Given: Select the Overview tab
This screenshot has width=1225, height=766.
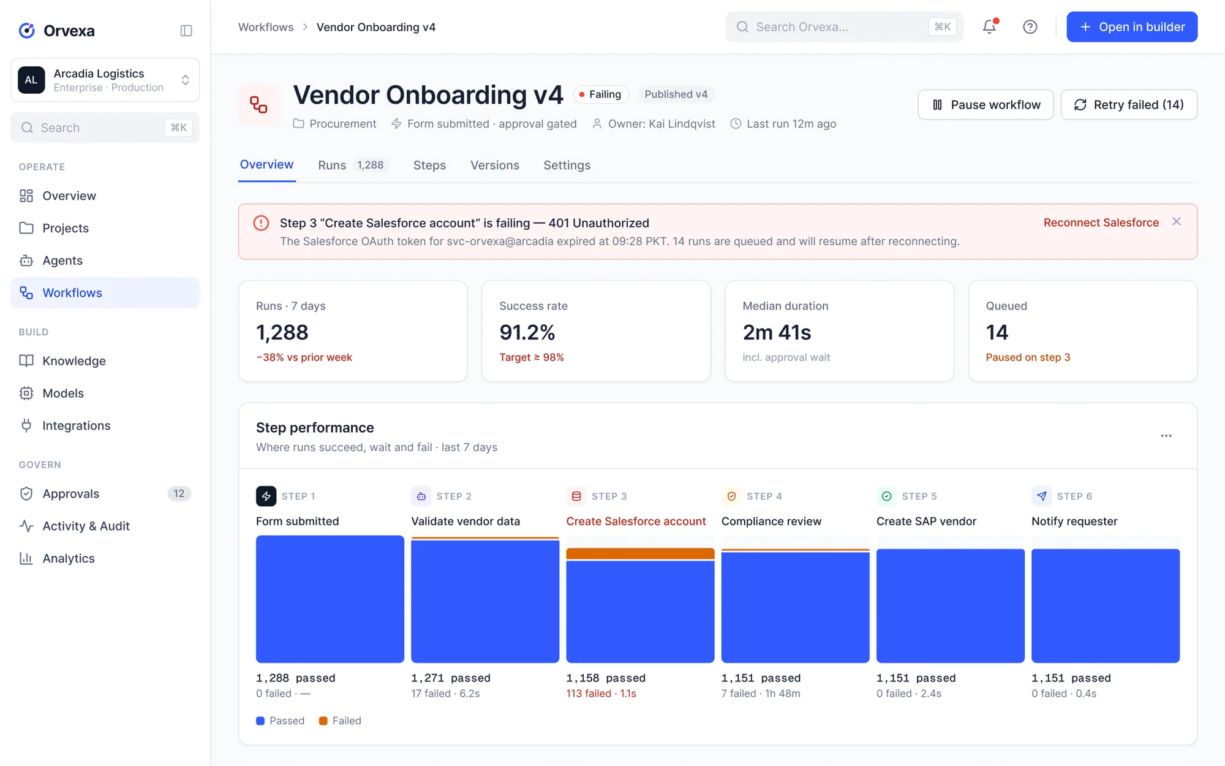Looking at the screenshot, I should 266,164.
